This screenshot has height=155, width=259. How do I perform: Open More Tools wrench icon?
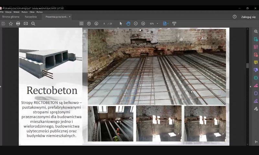click(x=256, y=109)
